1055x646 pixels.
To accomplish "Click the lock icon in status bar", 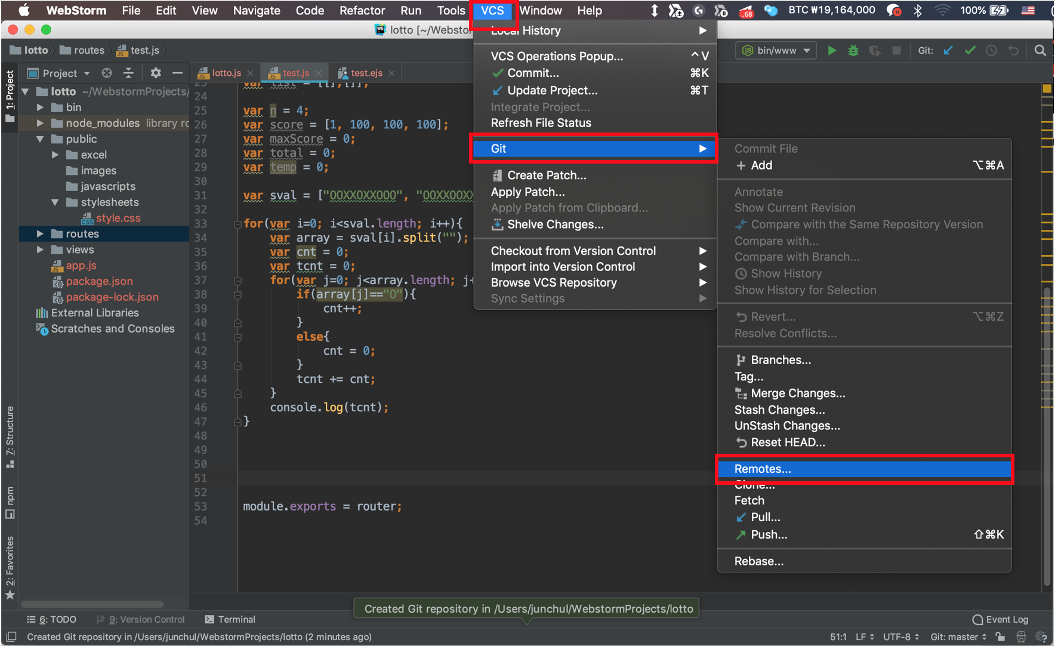I will [1001, 636].
